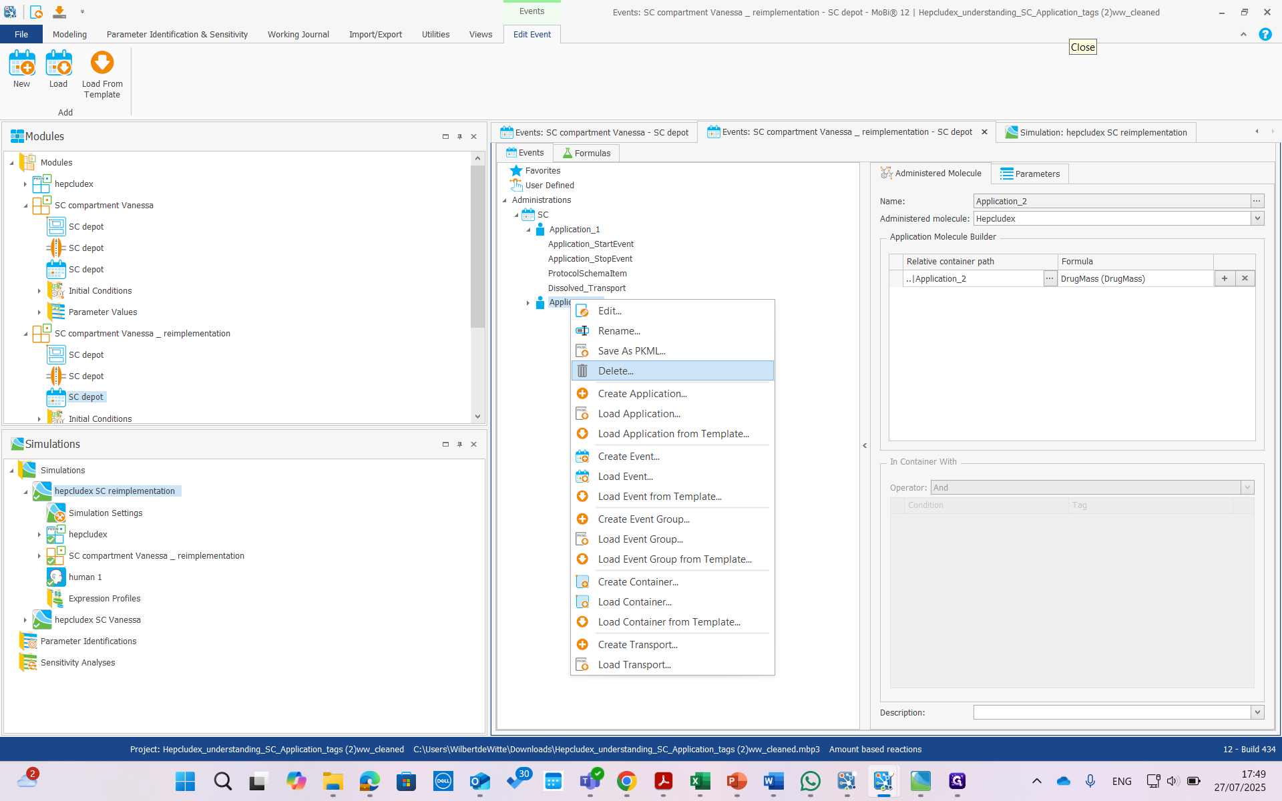The height and width of the screenshot is (801, 1282).
Task: Remove formula row with the x button
Action: [x=1245, y=278]
